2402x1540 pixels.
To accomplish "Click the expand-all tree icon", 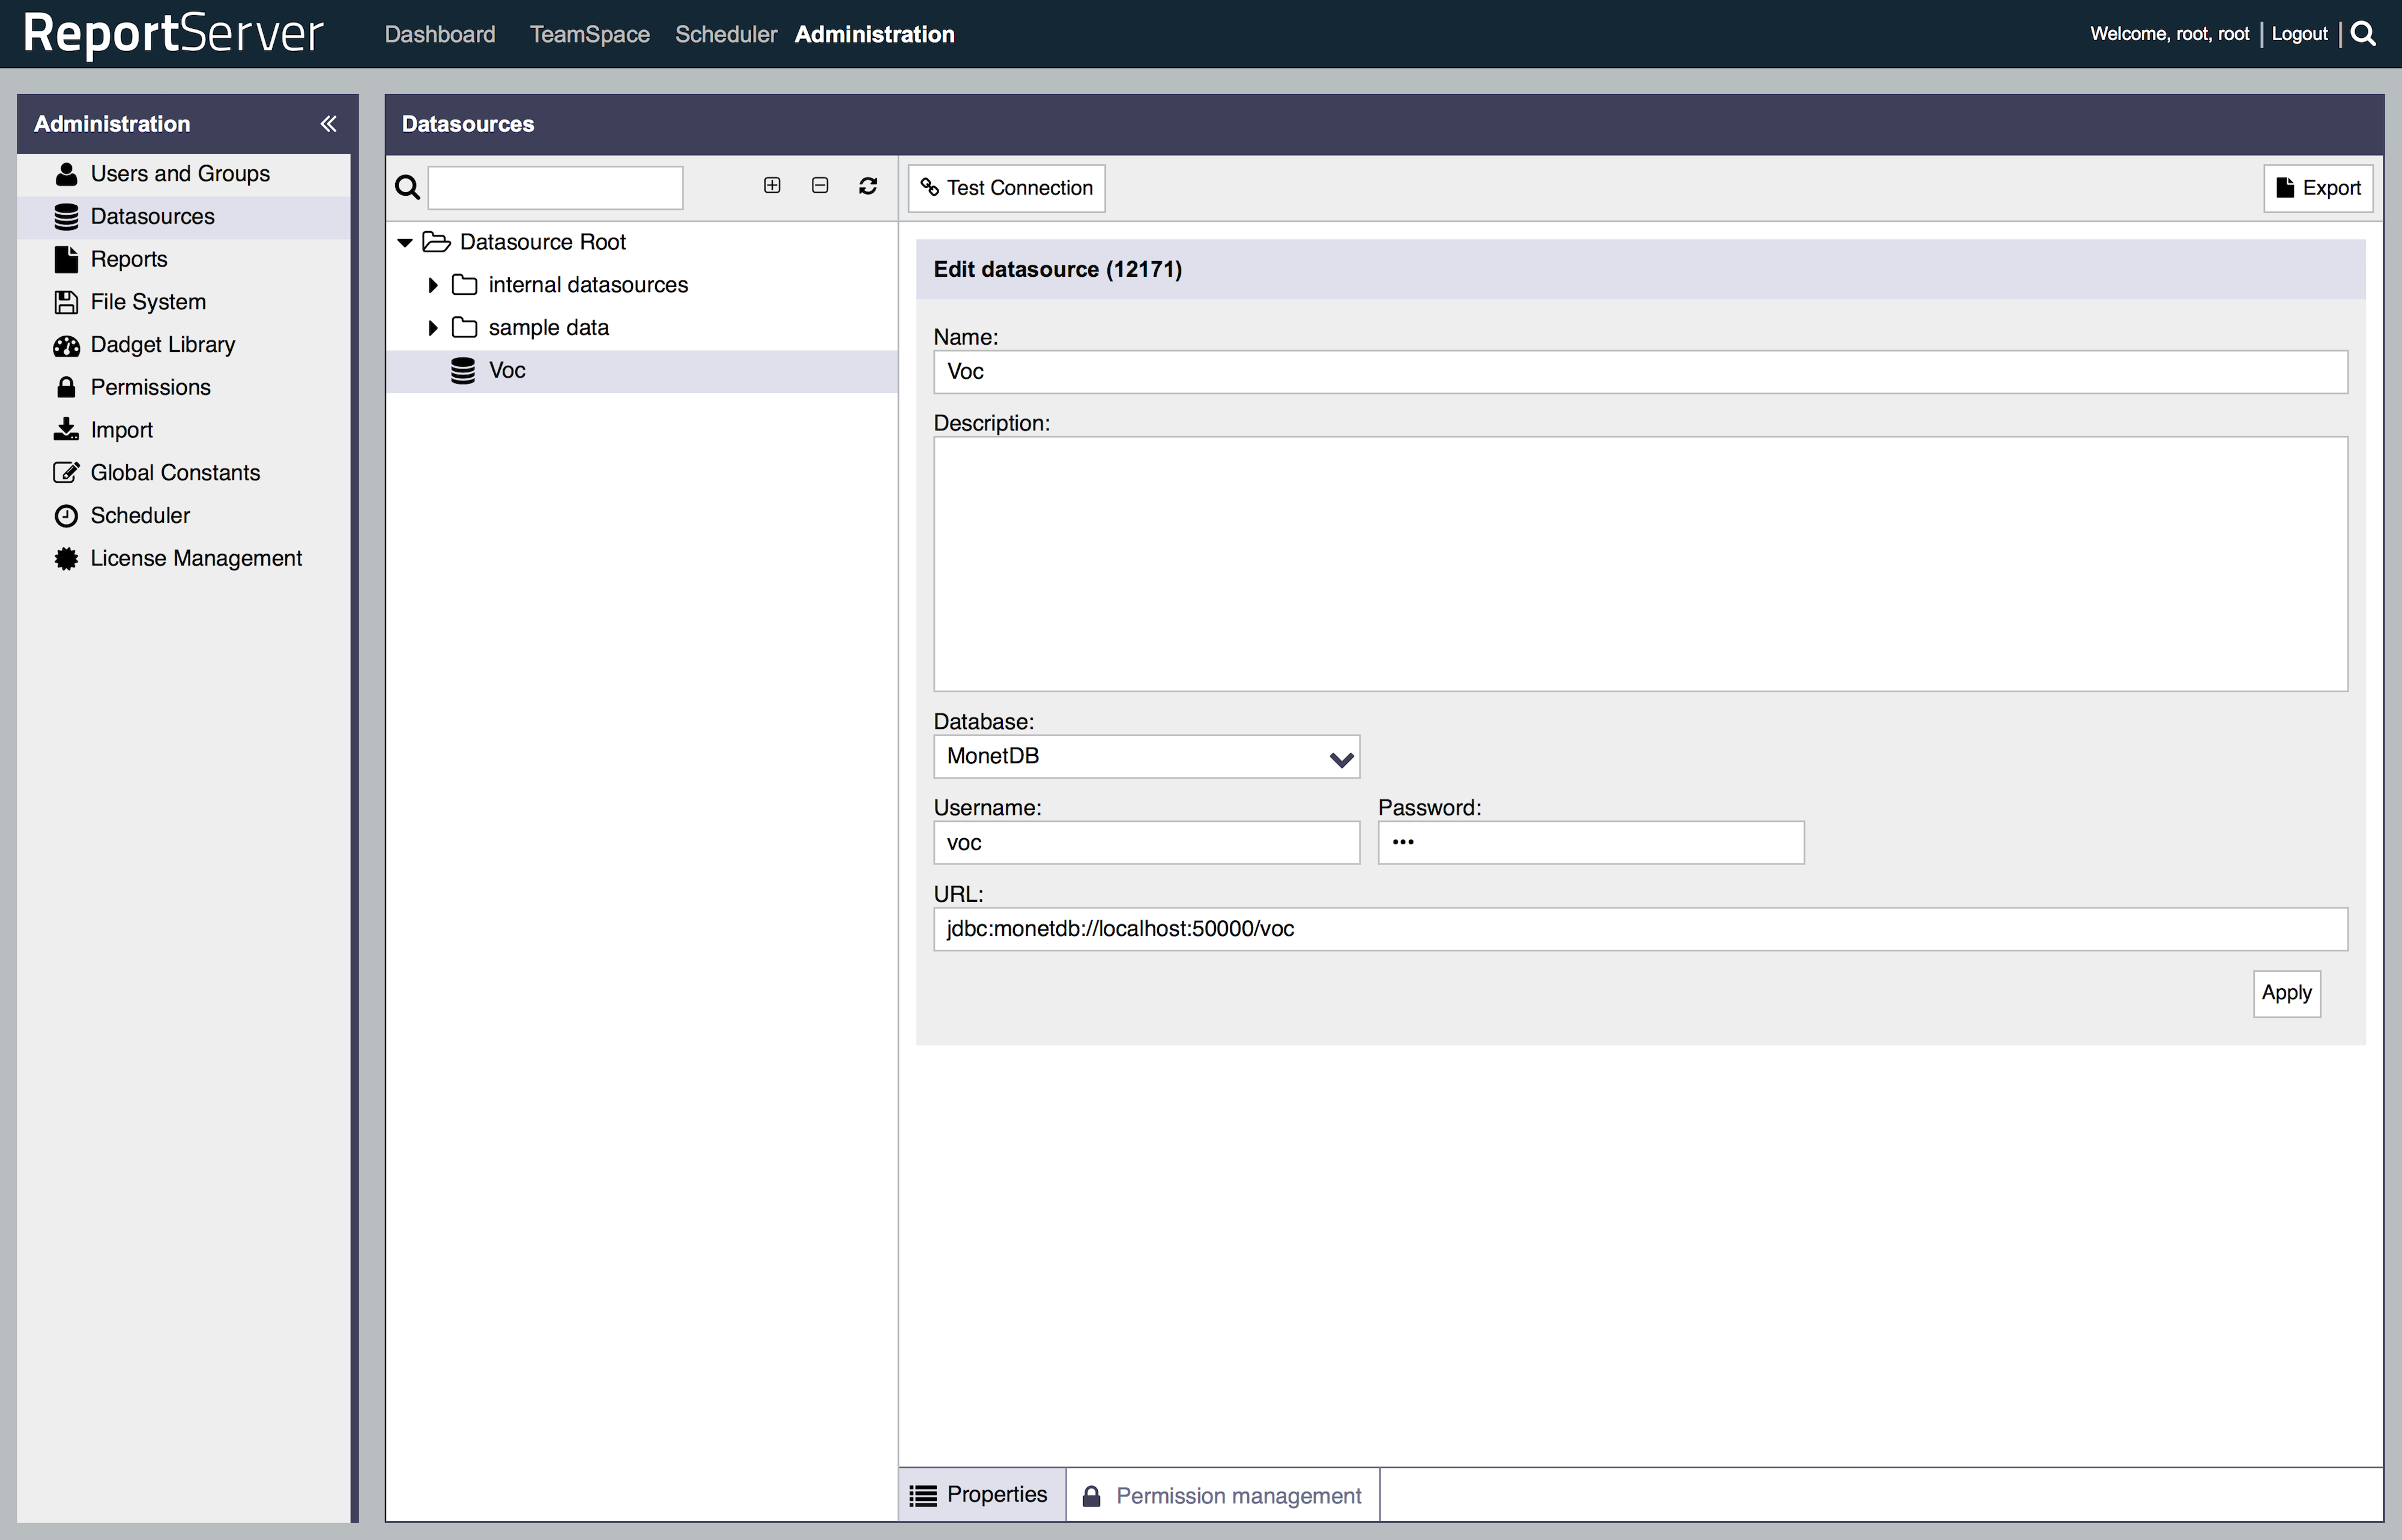I will click(x=772, y=186).
